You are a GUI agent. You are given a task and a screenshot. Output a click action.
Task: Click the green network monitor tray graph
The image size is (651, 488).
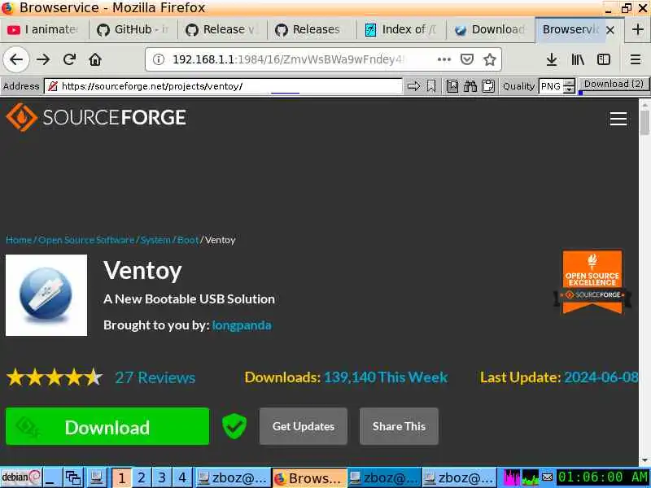pyautogui.click(x=531, y=477)
